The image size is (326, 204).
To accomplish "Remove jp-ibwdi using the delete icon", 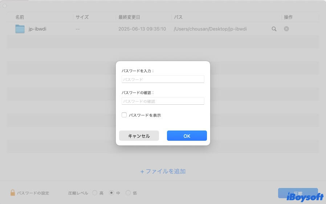I will pos(286,29).
